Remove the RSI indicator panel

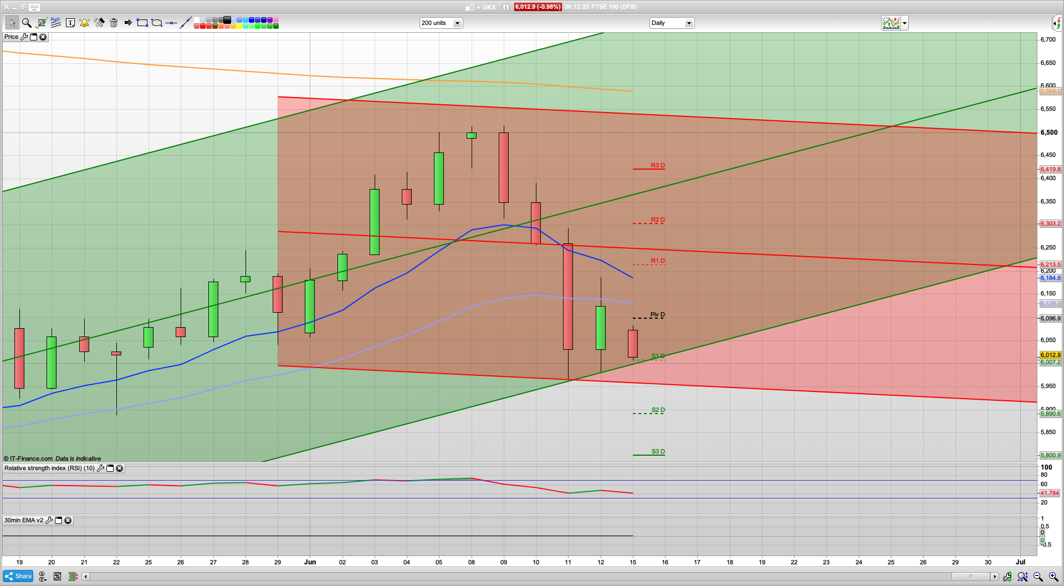(x=119, y=468)
